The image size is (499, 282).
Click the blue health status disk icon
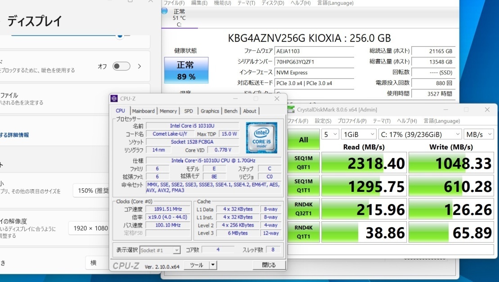(165, 11)
